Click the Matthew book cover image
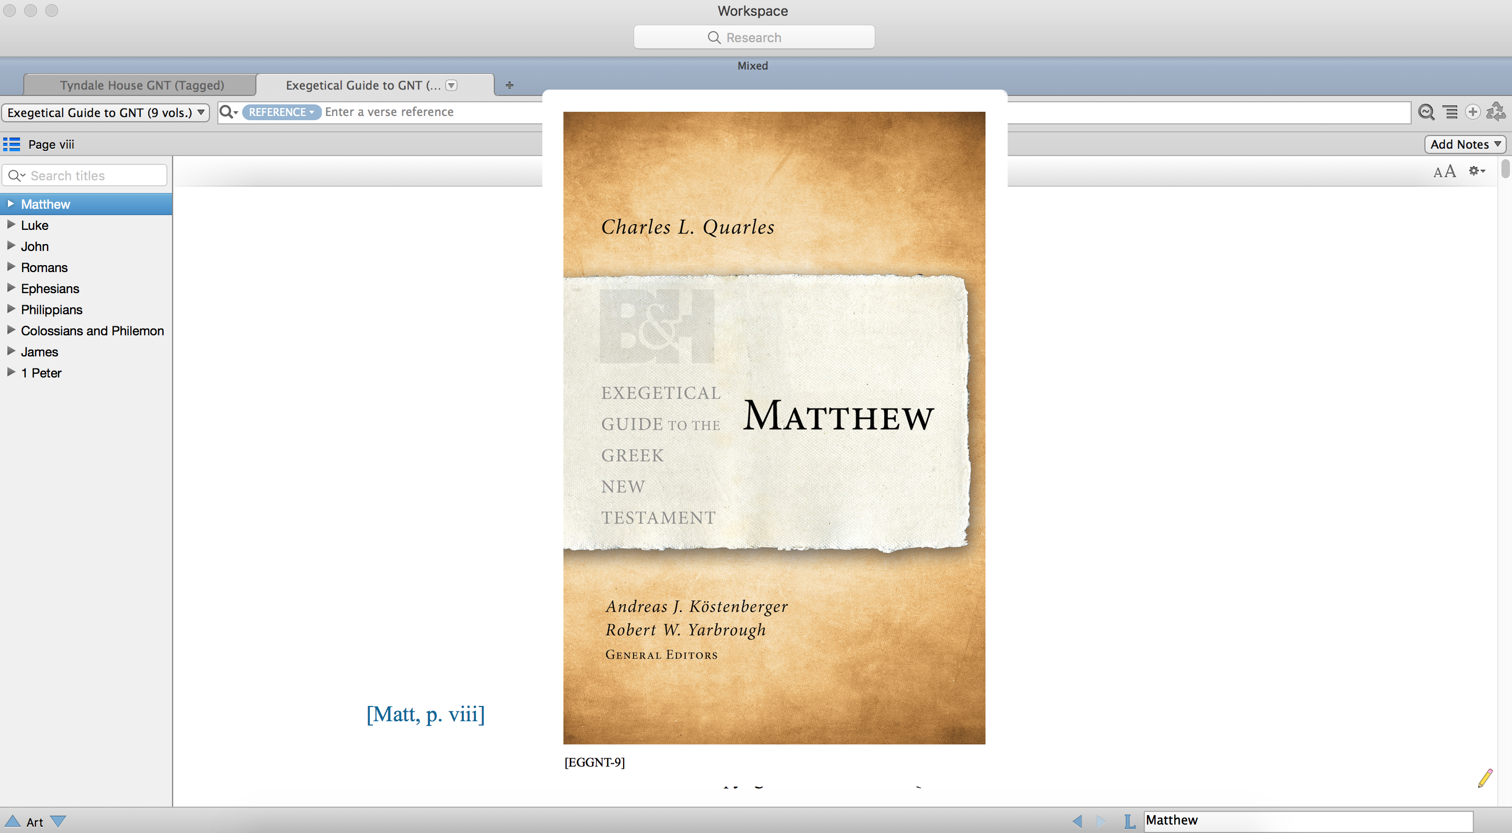Screen dimensions: 1512x833 (773, 428)
